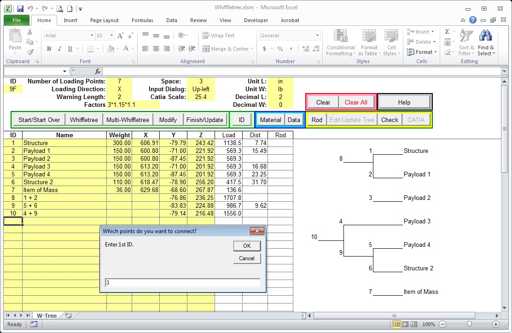The width and height of the screenshot is (512, 333).
Task: Toggle Wrap Text
Action: tap(218, 35)
